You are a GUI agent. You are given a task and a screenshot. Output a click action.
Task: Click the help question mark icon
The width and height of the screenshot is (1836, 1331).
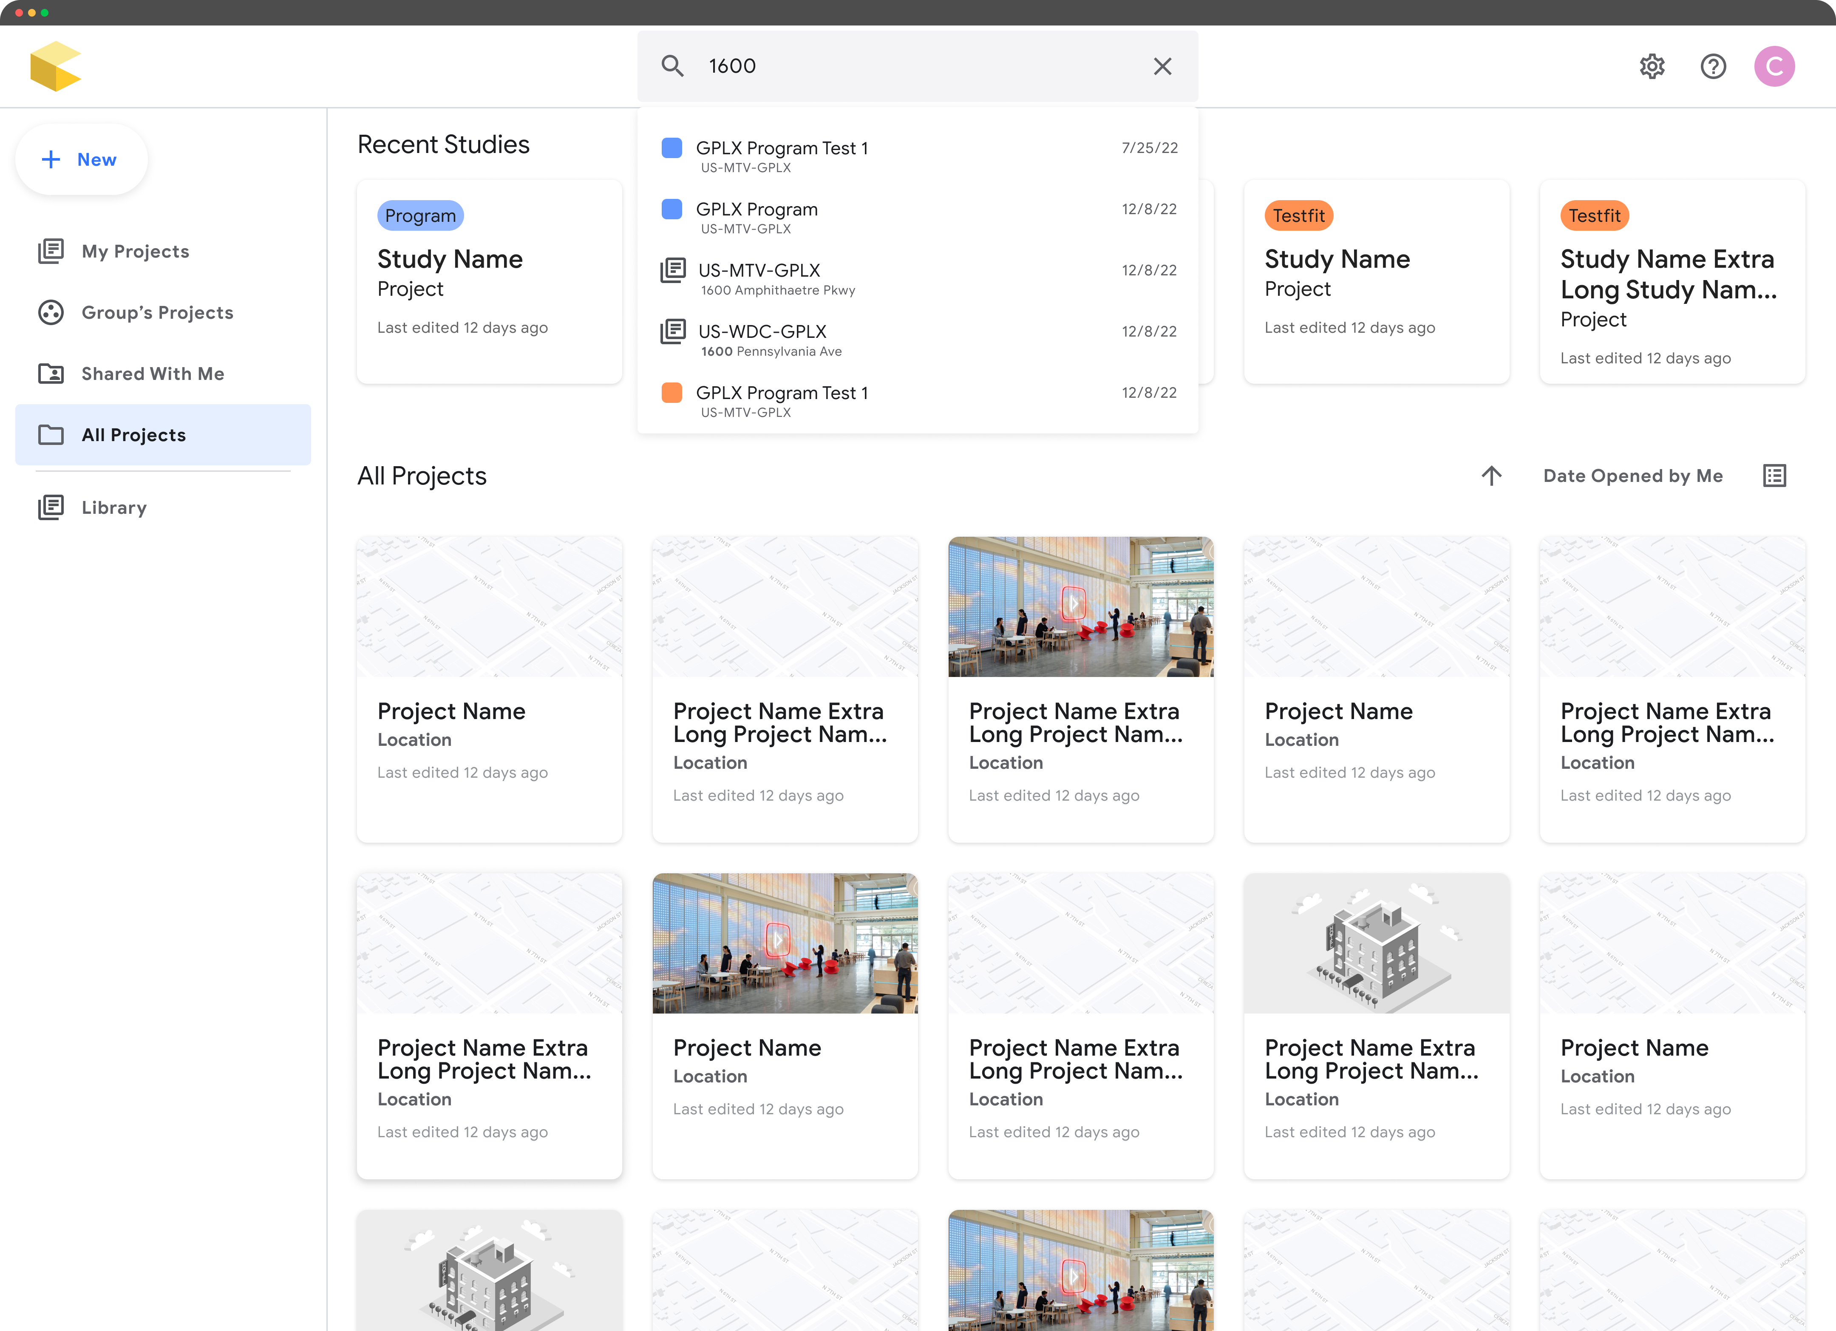1712,65
